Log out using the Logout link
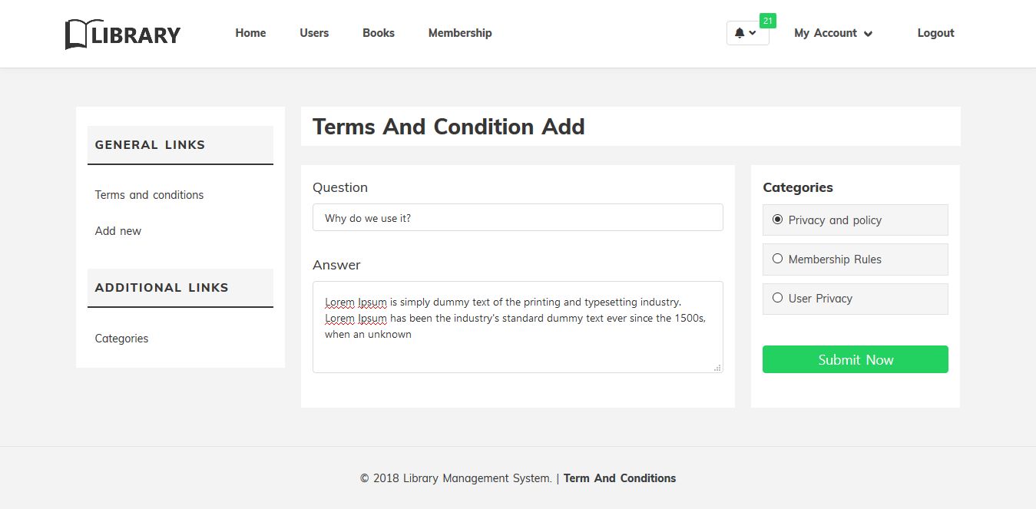1036x509 pixels. coord(935,33)
